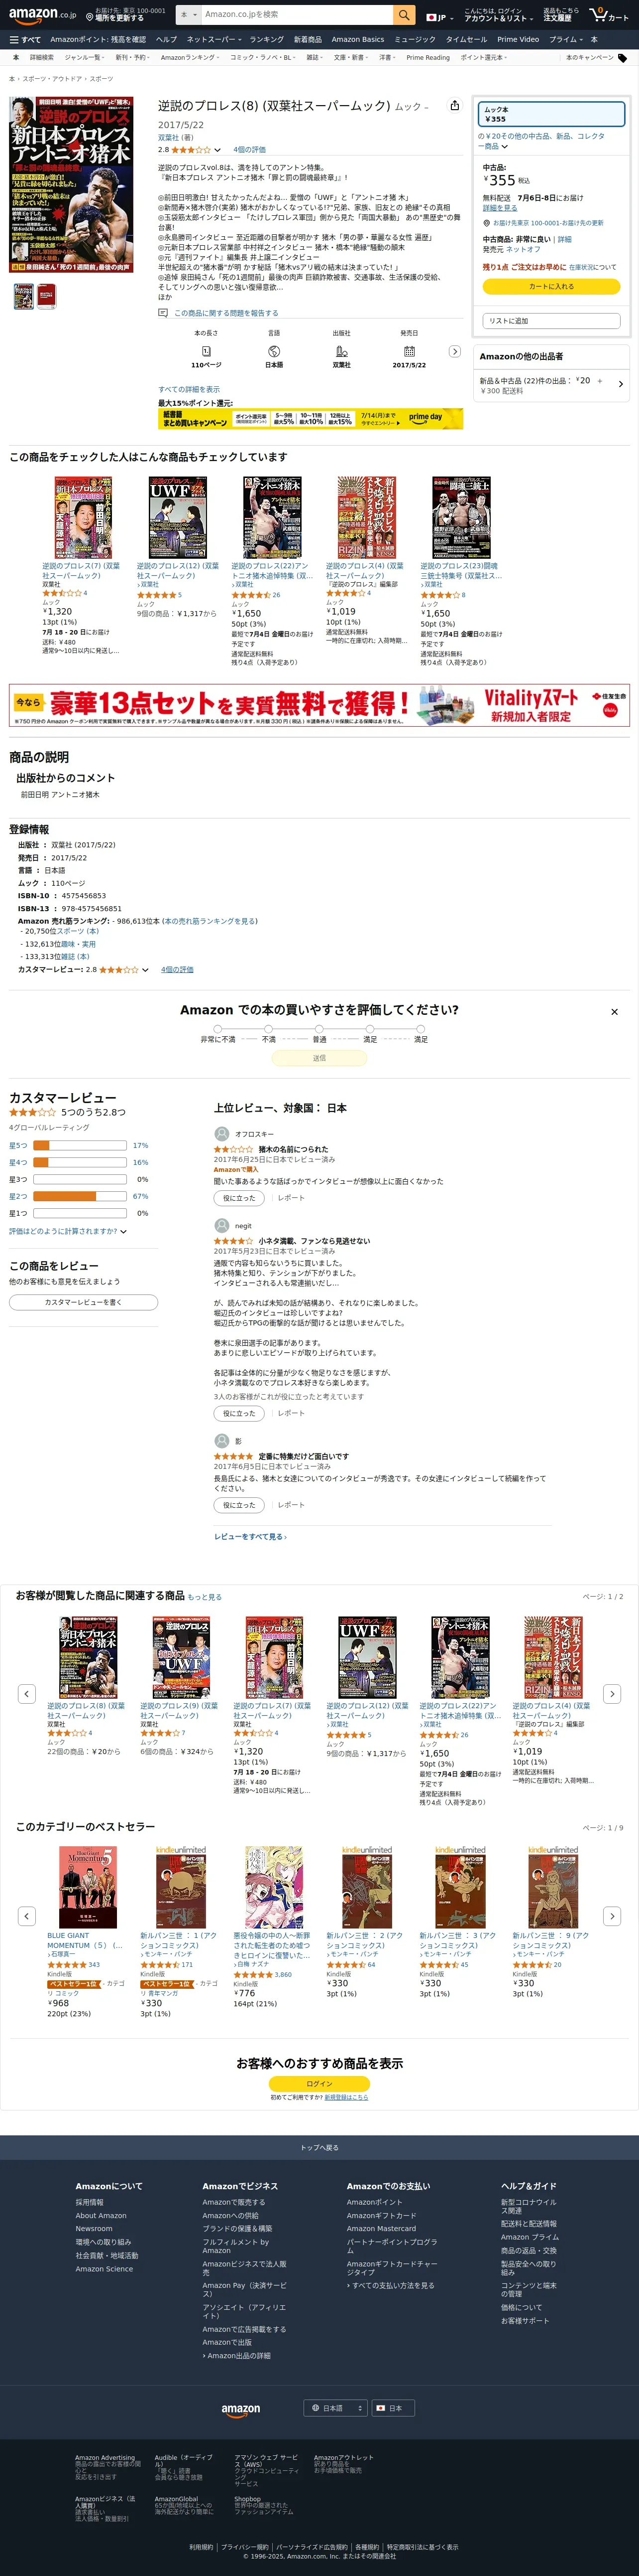Click the tag icon next to 本のキャンペーン
Image resolution: width=639 pixels, height=2576 pixels.
[623, 58]
